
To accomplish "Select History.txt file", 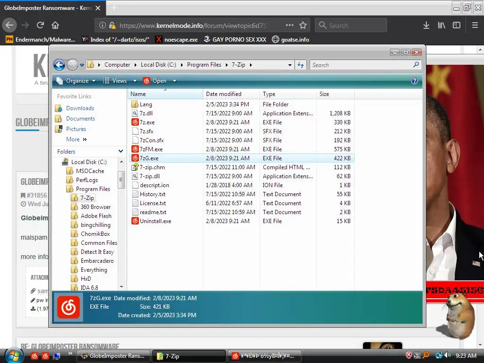I will (153, 194).
